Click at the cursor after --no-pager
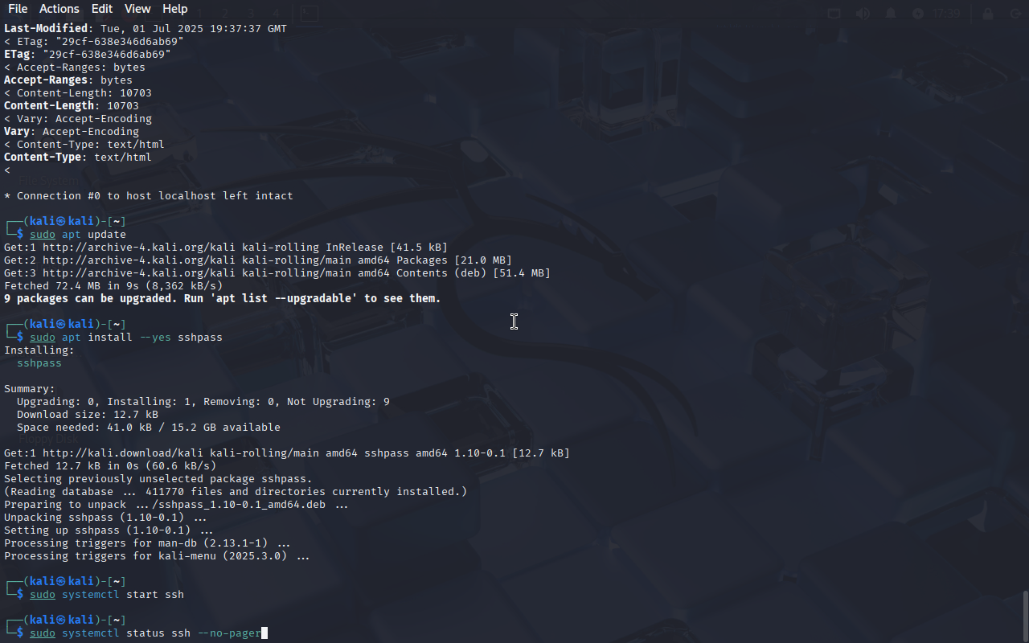Viewport: 1029px width, 643px height. 264,633
